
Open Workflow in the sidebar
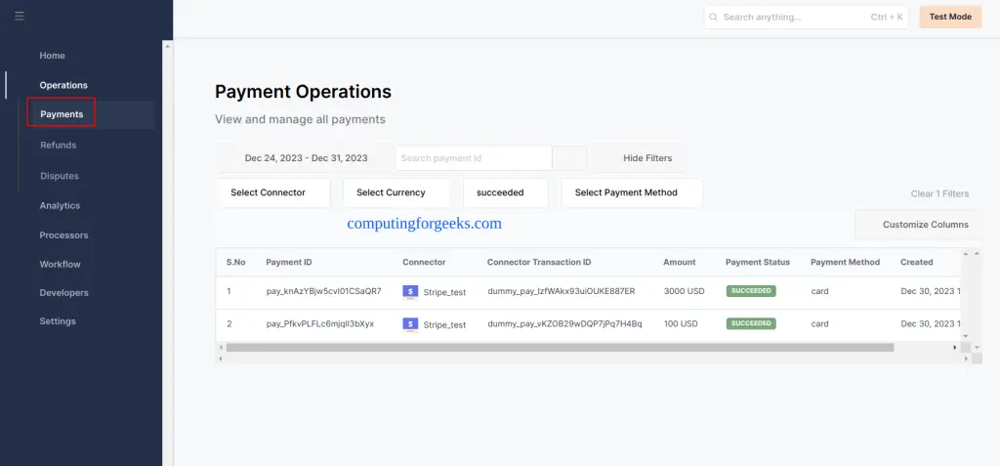60,264
